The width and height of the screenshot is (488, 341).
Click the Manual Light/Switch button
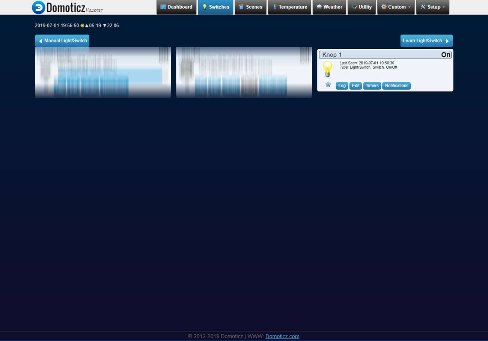tap(62, 41)
